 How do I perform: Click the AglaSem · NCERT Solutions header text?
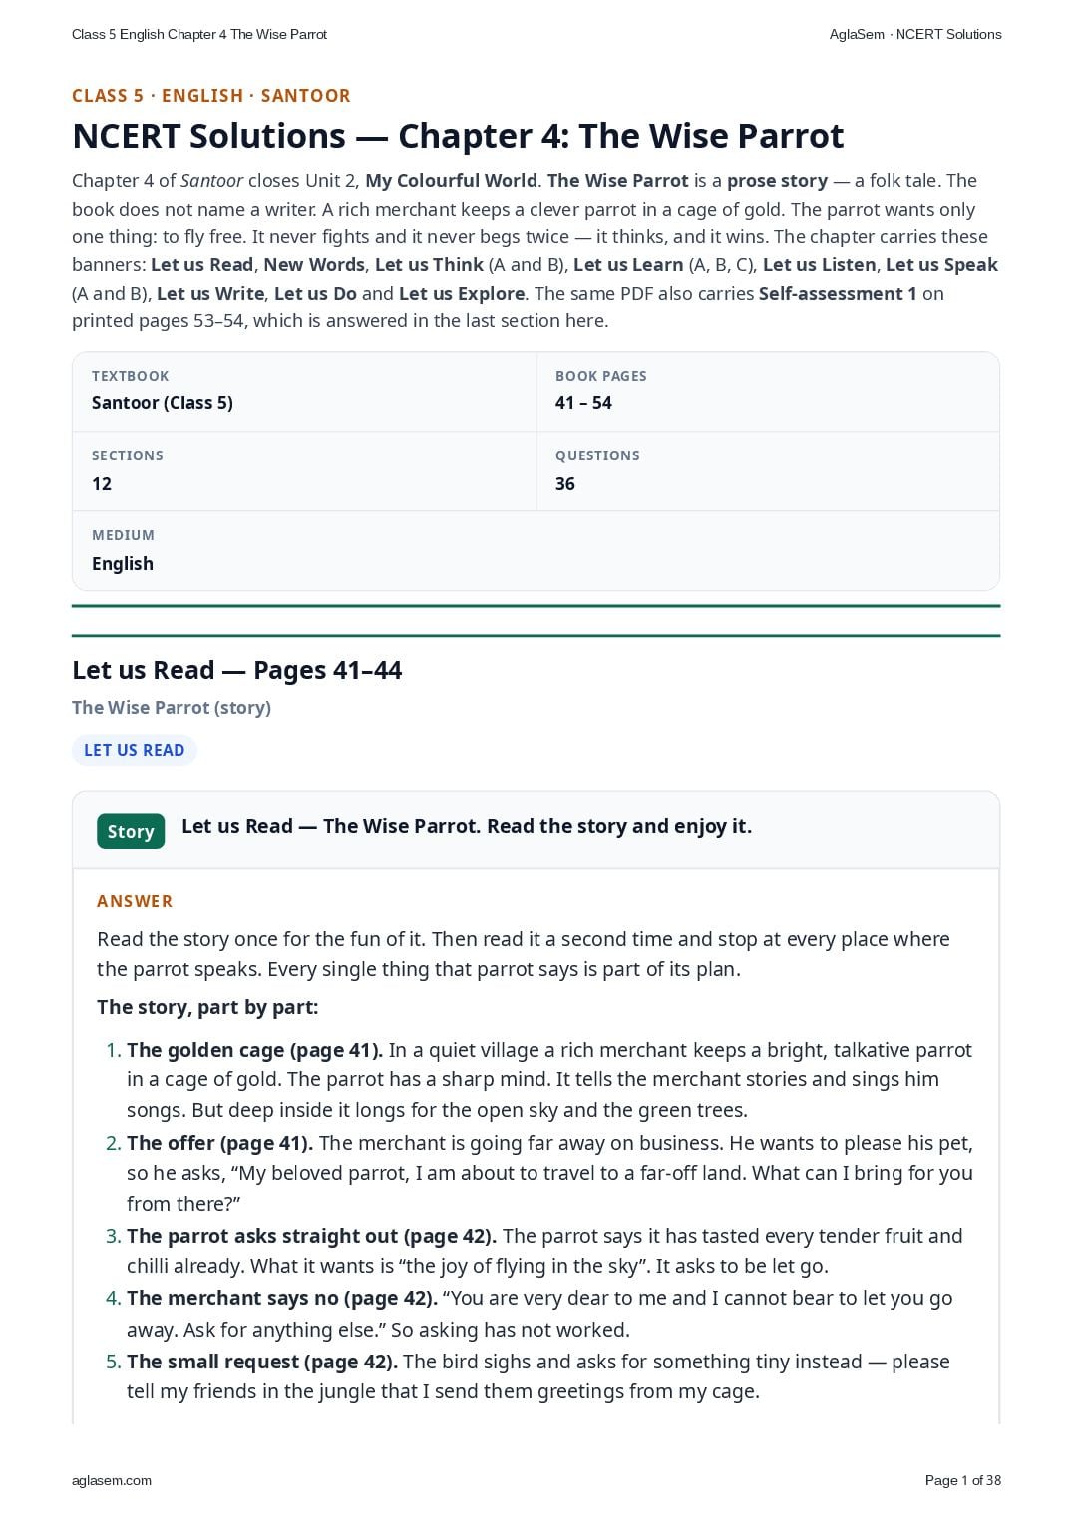coord(915,34)
